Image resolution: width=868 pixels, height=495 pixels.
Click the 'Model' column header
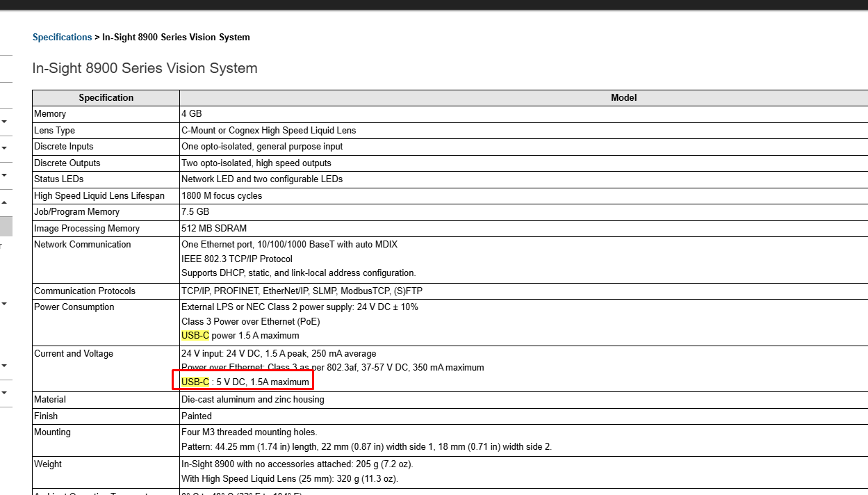[623, 98]
